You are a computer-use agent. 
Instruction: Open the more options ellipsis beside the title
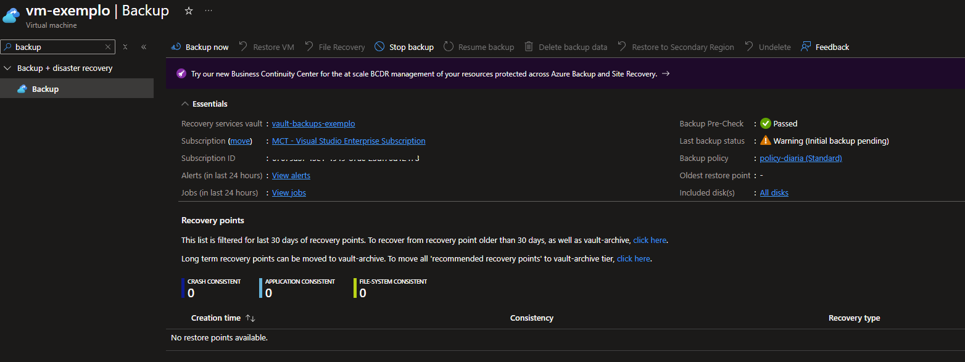click(209, 10)
